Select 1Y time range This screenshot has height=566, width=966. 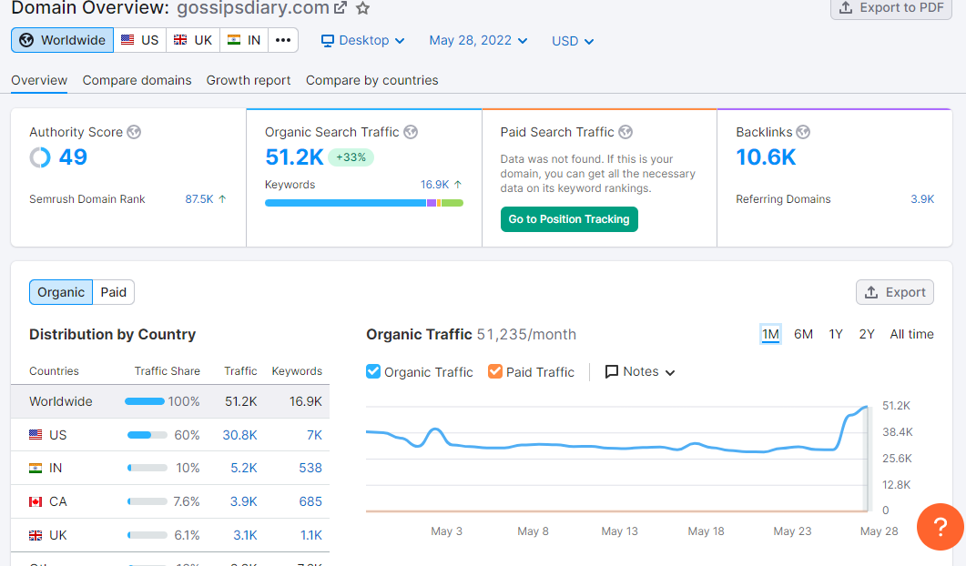click(x=836, y=335)
